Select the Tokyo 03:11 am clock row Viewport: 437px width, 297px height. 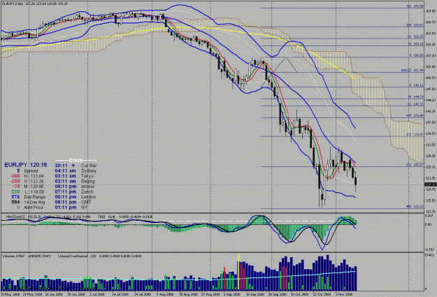point(74,176)
